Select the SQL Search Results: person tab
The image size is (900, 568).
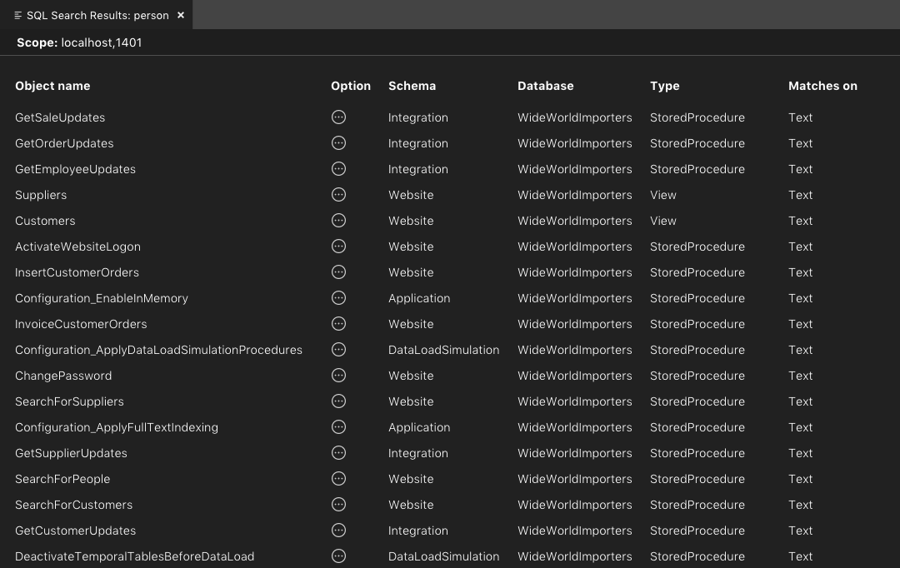96,15
